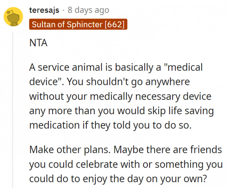The width and height of the screenshot is (228, 188).
Task: Click the NTA verdict text
Action: point(38,43)
